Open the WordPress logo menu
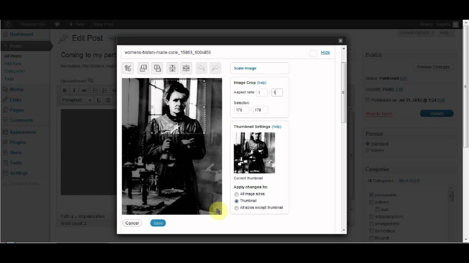 8,24
